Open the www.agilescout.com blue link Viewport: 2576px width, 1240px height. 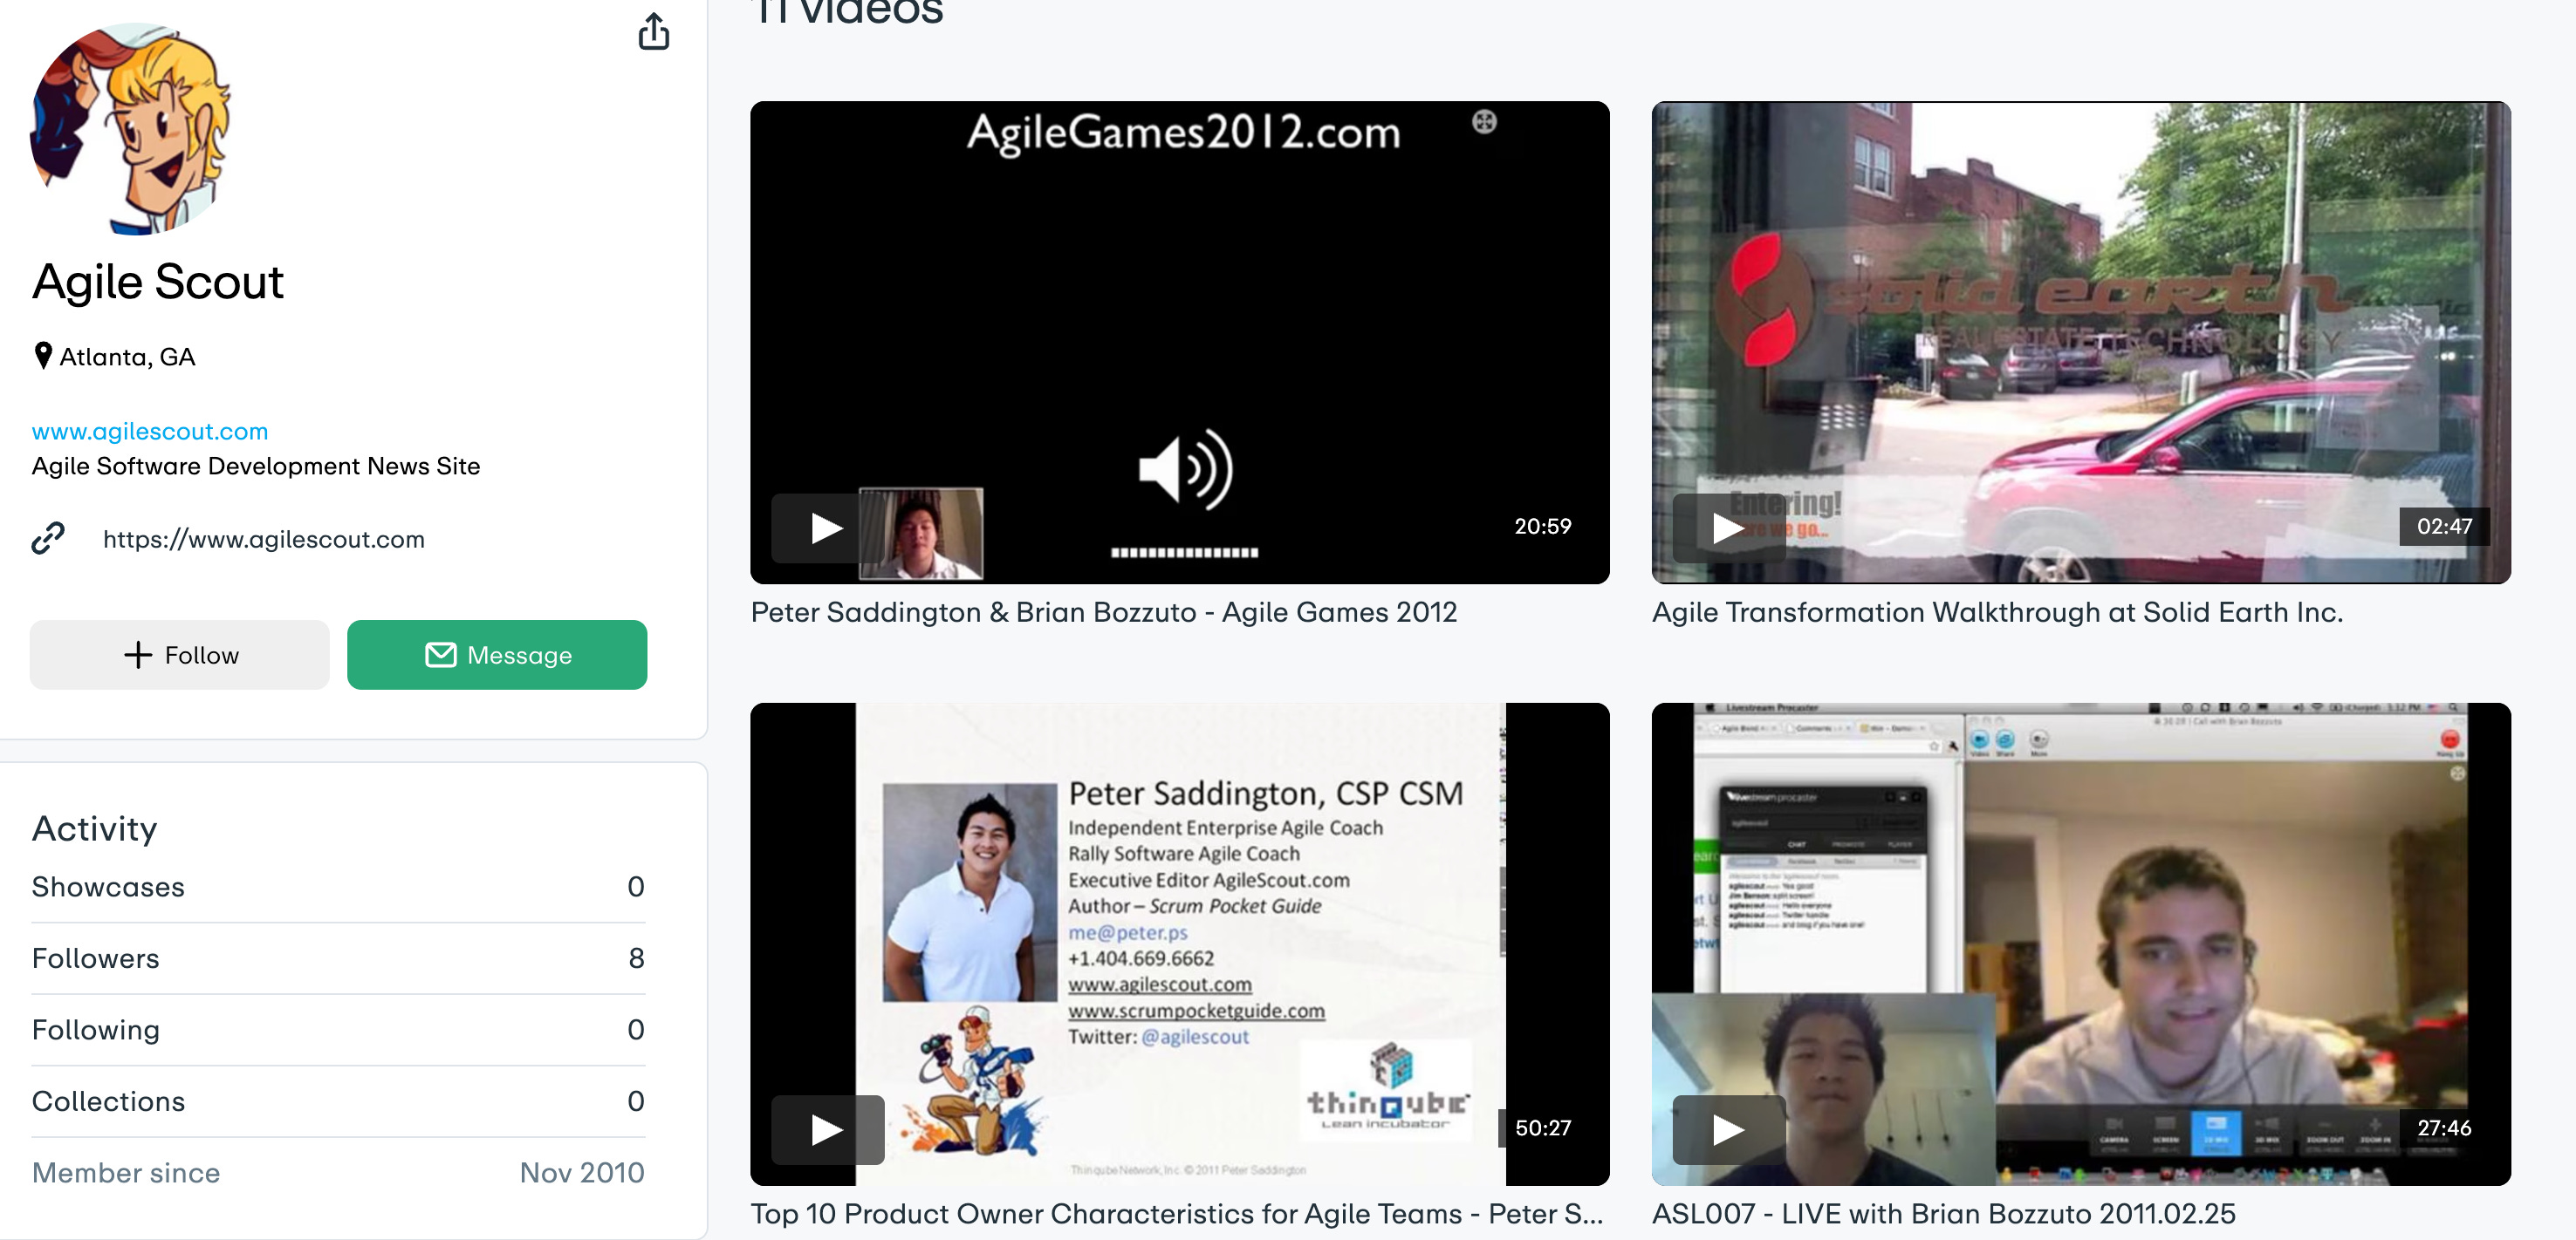click(150, 431)
